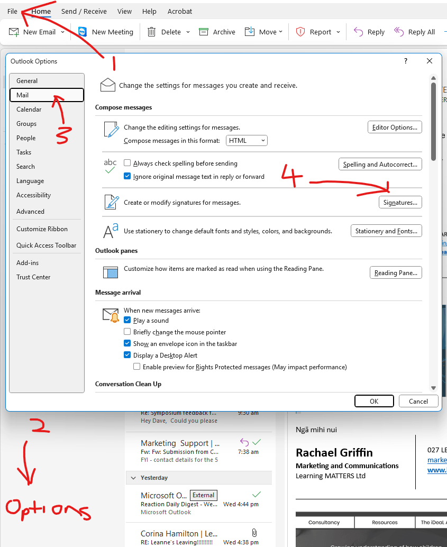Open the New Email dropdown arrow
The image size is (447, 547).
pyautogui.click(x=63, y=32)
